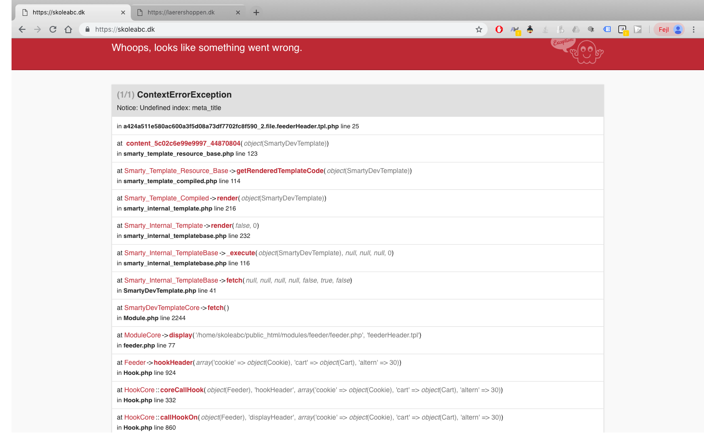Open the SmartyDevTemplateCore class link

coord(162,308)
